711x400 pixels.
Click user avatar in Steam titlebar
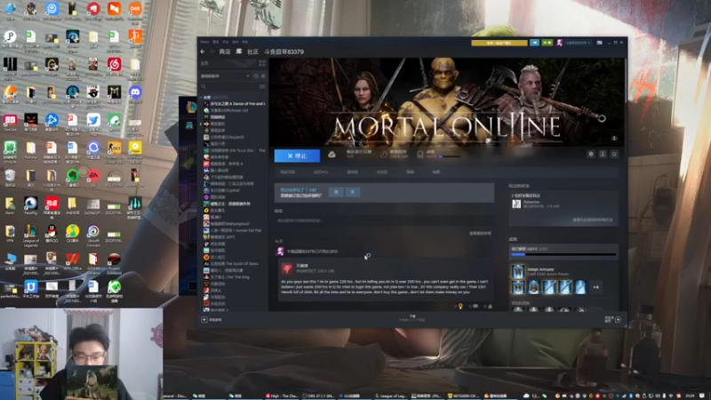coord(560,43)
